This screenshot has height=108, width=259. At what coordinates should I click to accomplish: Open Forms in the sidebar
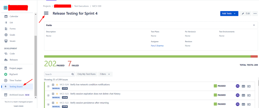point(13,29)
